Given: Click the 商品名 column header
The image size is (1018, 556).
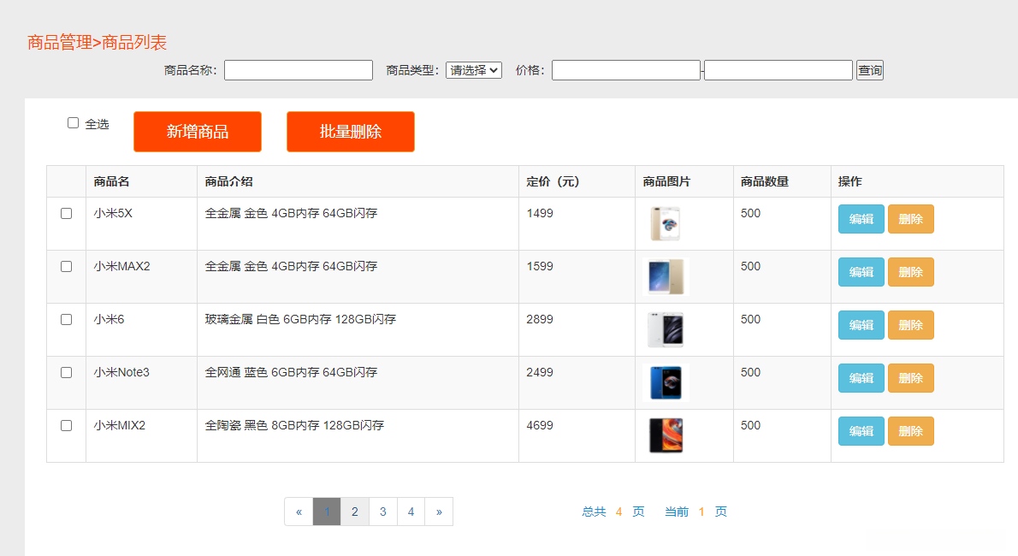Looking at the screenshot, I should [112, 182].
